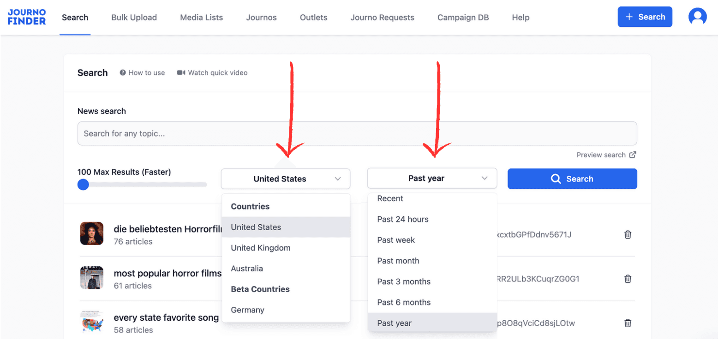The width and height of the screenshot is (718, 347).
Task: Select Germany from Beta Countries
Action: pos(248,310)
